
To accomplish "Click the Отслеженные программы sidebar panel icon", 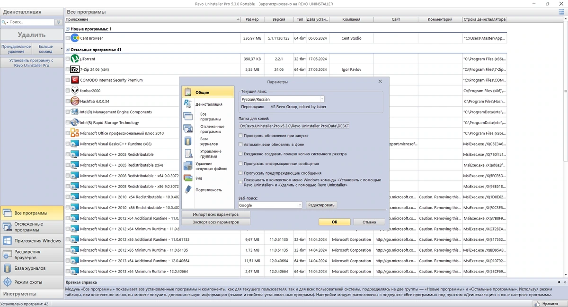I will (x=8, y=227).
